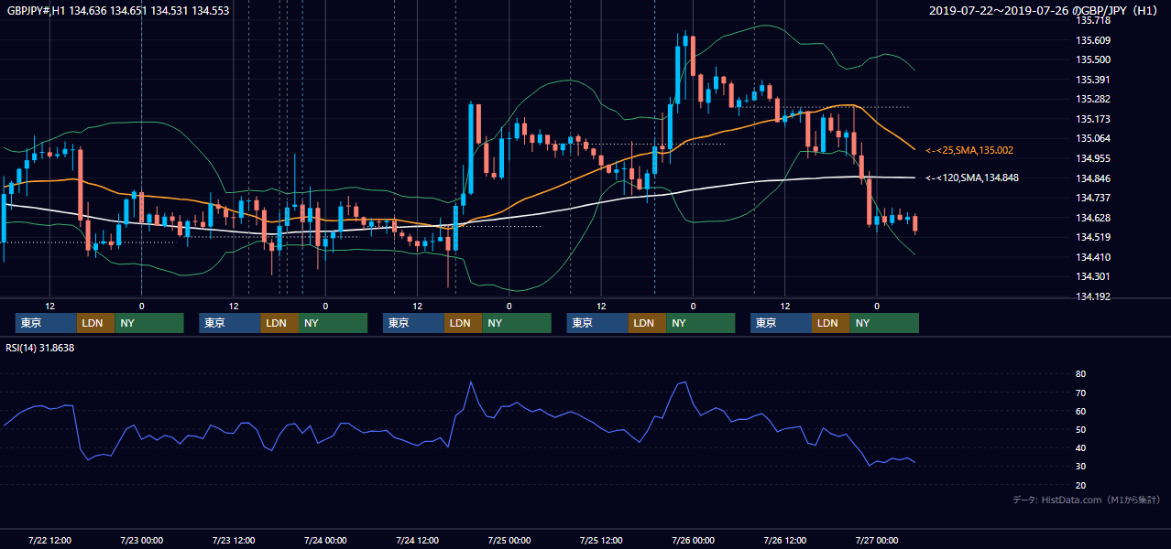Click RSI scale level 20
This screenshot has height=549, width=1171.
click(x=1081, y=485)
